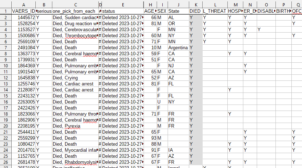The width and height of the screenshot is (302, 168).
Task: Click the 'Died, Thrombocytope' cell
Action: point(75,36)
